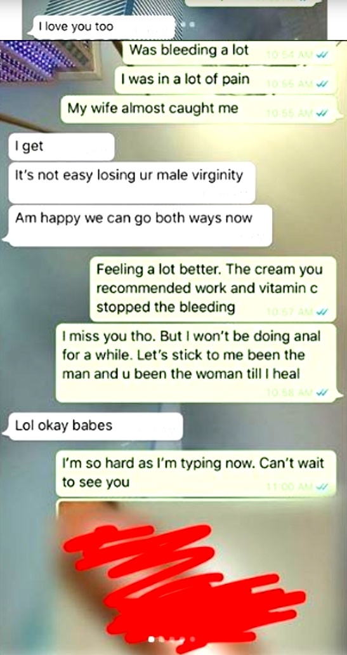The image size is (347, 655).
Task: Tap checkmarks beside the 10:58 AM timestamp
Action: click(x=322, y=393)
